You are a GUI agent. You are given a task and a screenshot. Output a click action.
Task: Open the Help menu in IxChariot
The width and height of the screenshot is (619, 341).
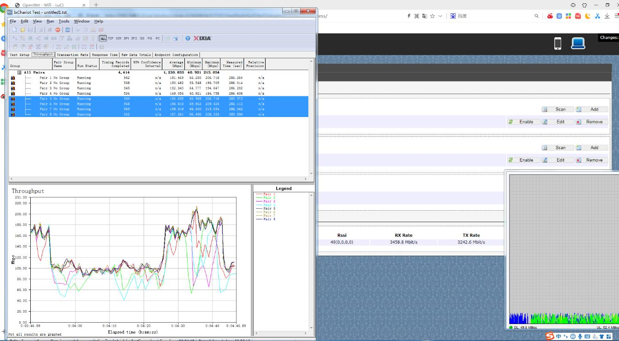(x=99, y=21)
